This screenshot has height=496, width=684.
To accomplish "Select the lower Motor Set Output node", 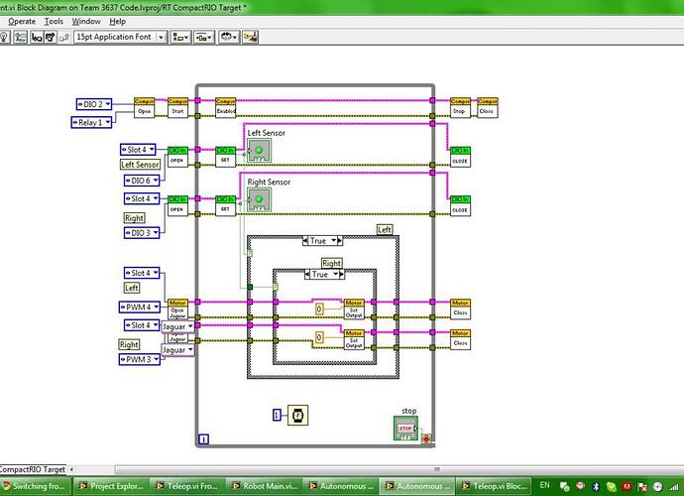I will point(354,339).
